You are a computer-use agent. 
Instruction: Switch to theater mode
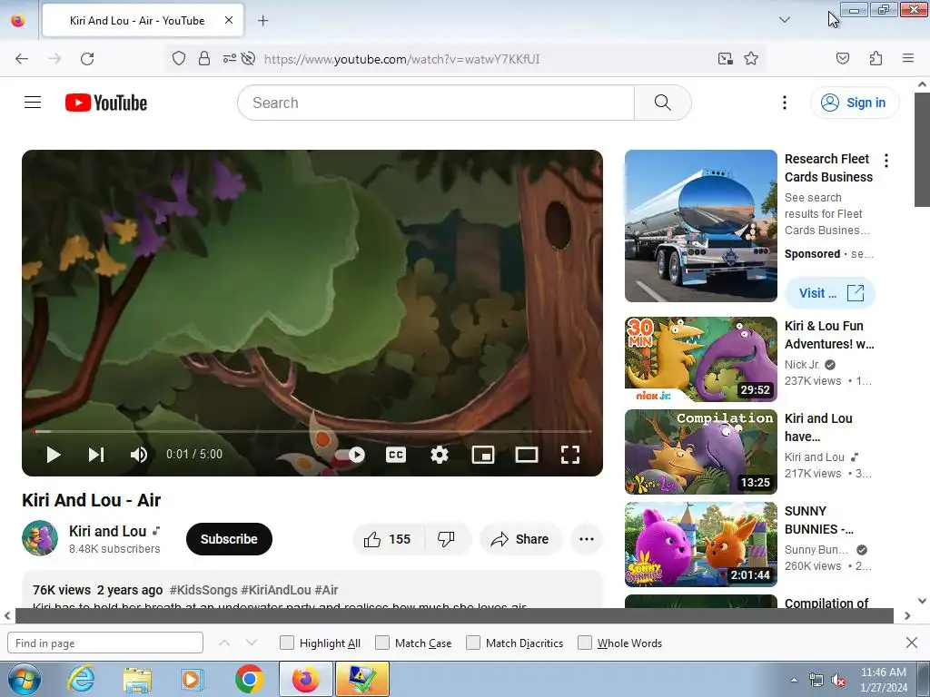pos(527,455)
